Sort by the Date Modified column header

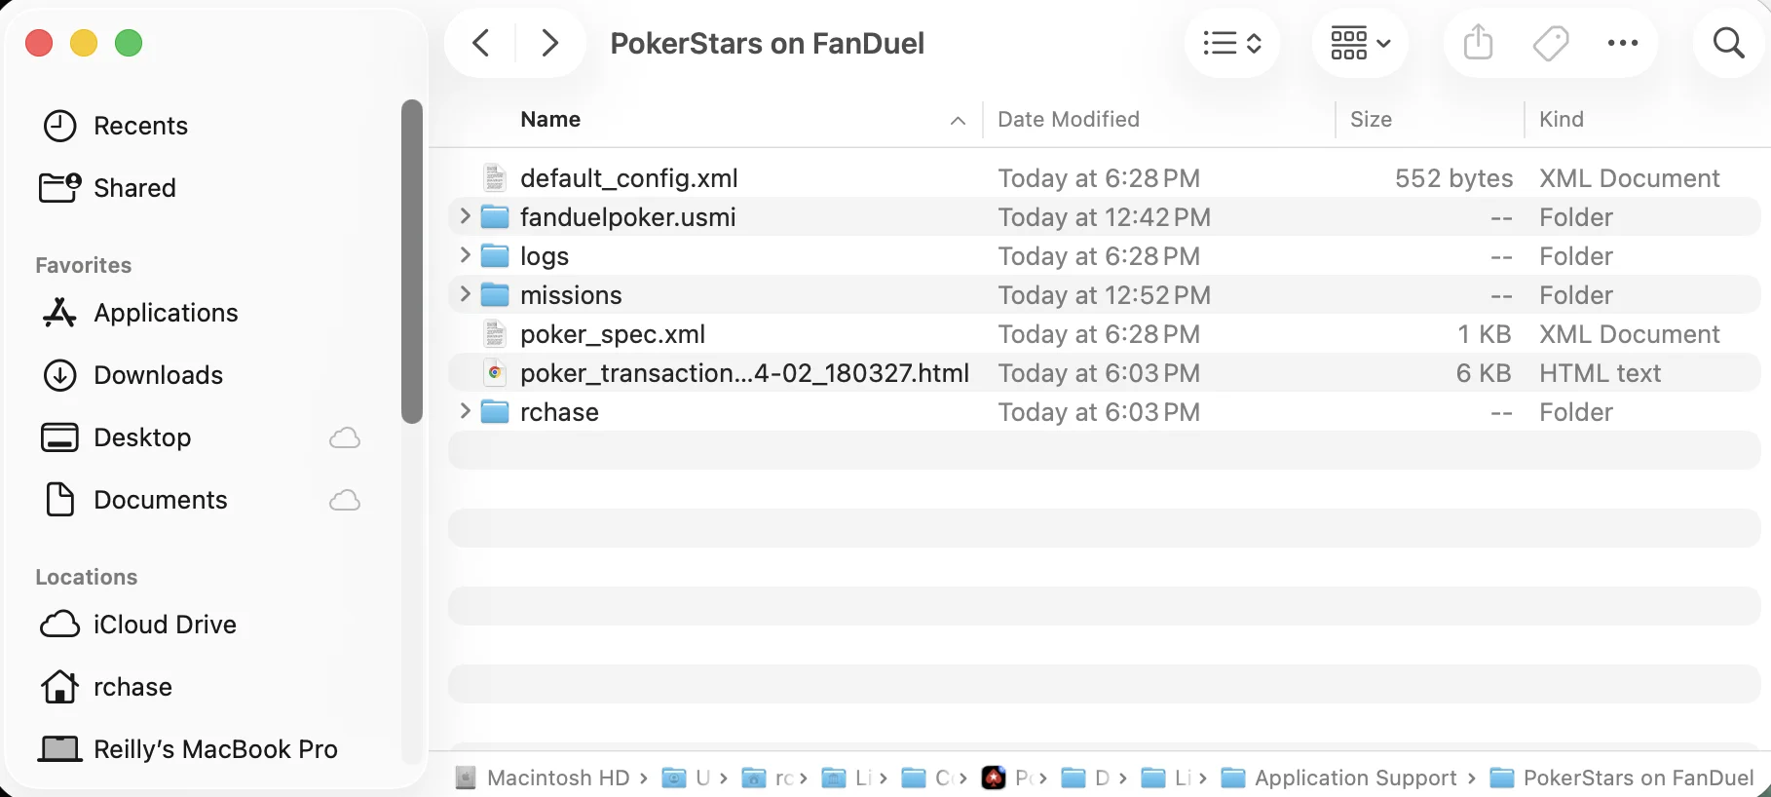point(1069,119)
